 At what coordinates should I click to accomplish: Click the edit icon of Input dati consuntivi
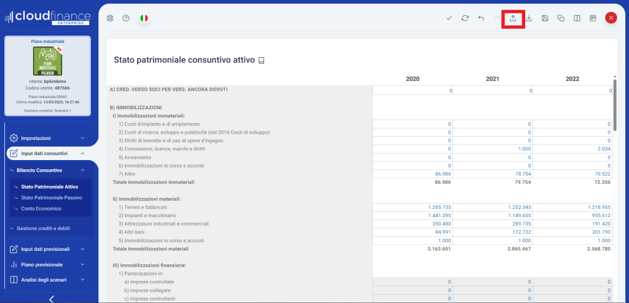pyautogui.click(x=14, y=153)
